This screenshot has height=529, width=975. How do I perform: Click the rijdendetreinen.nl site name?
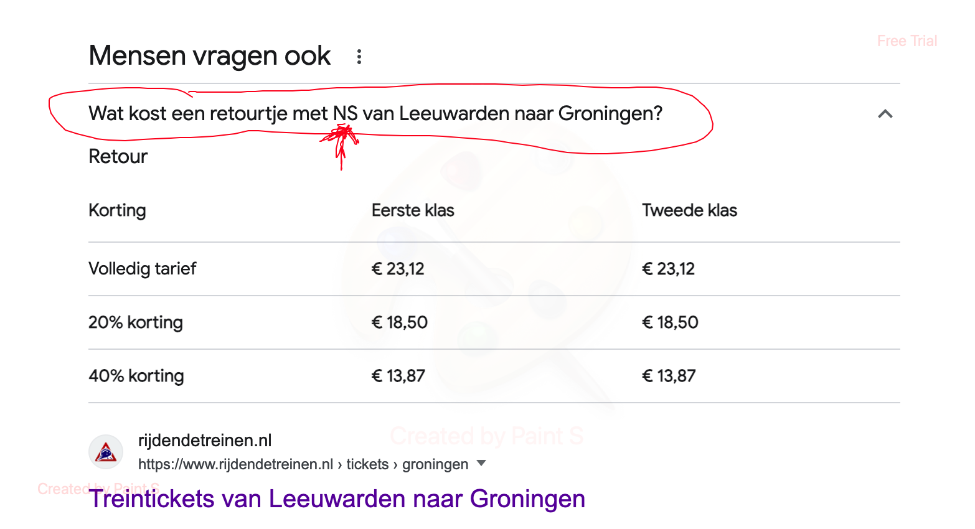coord(205,440)
